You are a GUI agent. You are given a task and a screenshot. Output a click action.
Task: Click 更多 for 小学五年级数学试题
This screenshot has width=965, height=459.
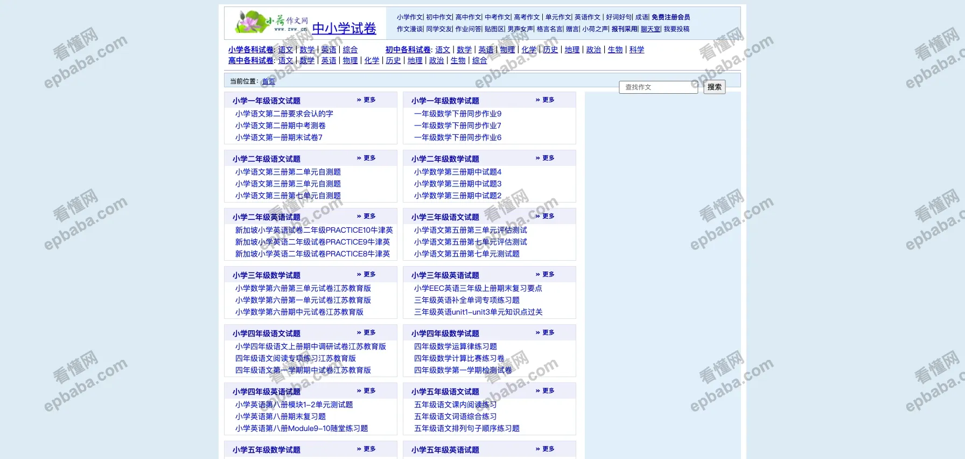(x=369, y=449)
